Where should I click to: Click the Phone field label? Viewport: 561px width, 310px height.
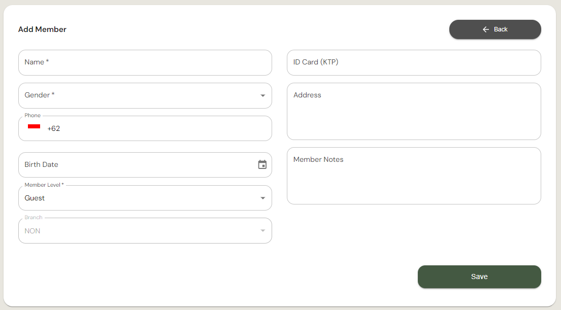tap(32, 116)
